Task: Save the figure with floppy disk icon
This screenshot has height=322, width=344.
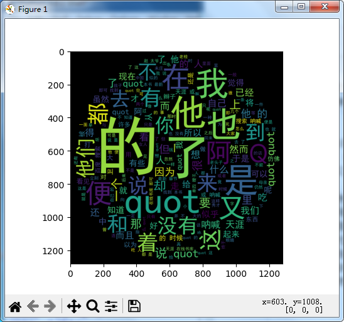Action: (134, 306)
